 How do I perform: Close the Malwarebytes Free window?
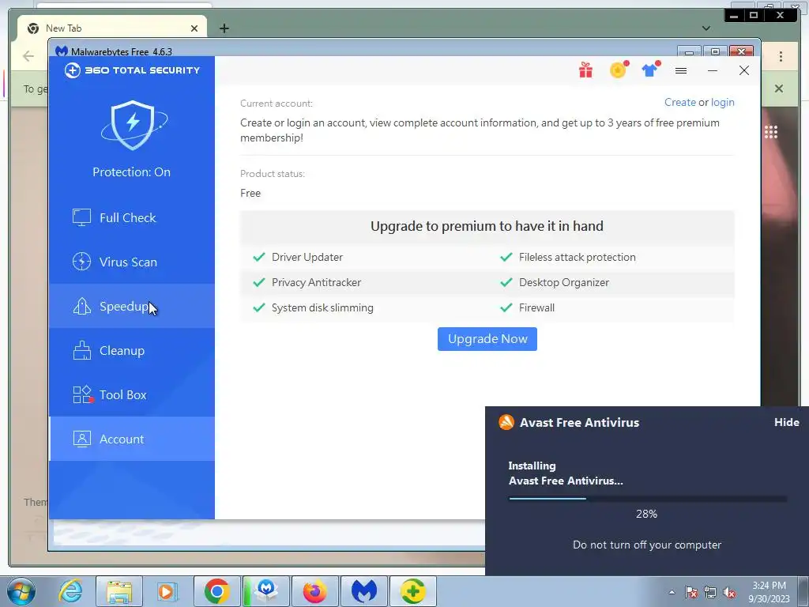point(741,51)
